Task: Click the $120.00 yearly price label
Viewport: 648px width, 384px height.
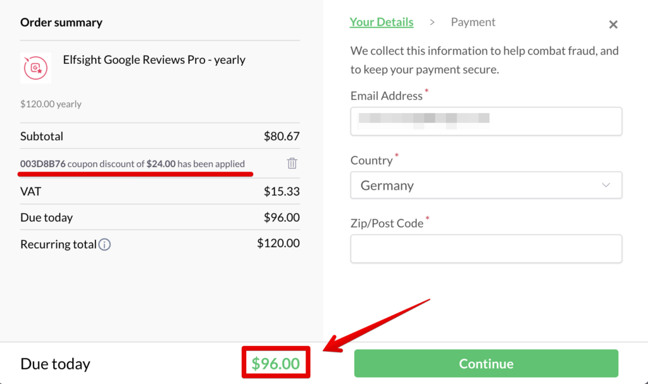Action: 51,103
